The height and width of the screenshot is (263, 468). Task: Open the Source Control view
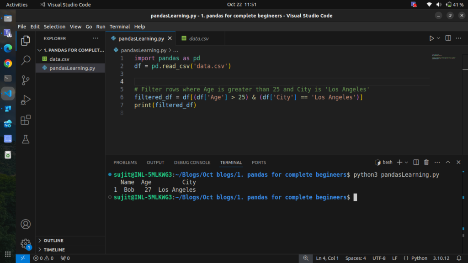coord(26,80)
